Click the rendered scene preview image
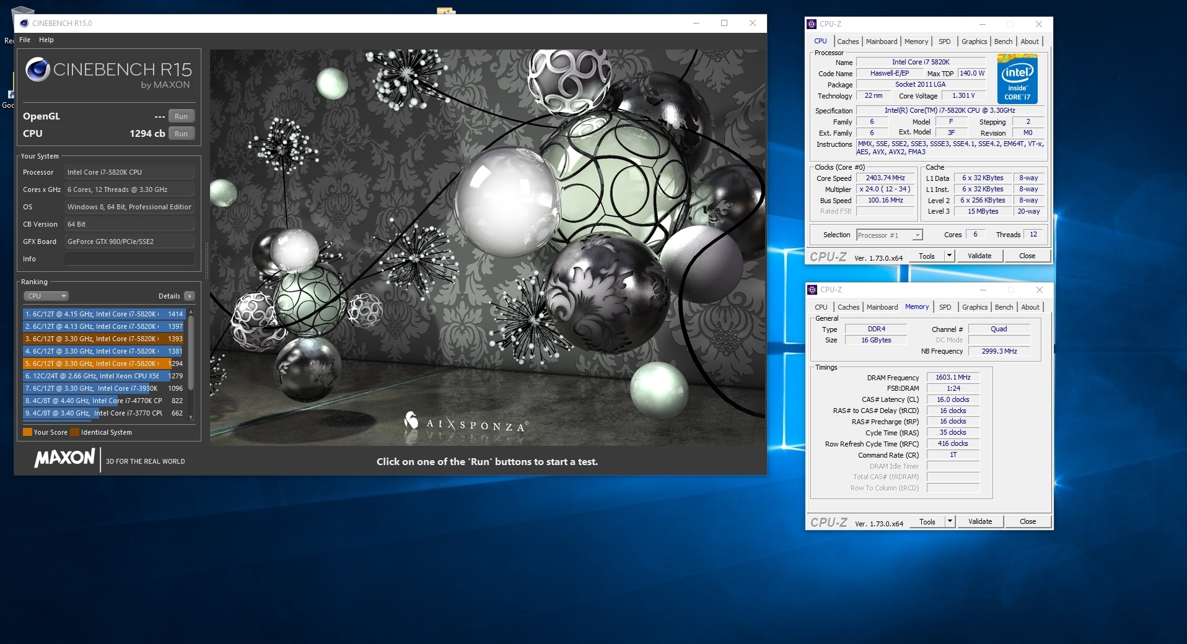This screenshot has height=644, width=1187. [x=488, y=248]
